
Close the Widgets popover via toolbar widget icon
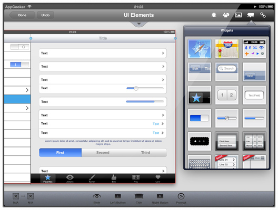click(x=250, y=15)
